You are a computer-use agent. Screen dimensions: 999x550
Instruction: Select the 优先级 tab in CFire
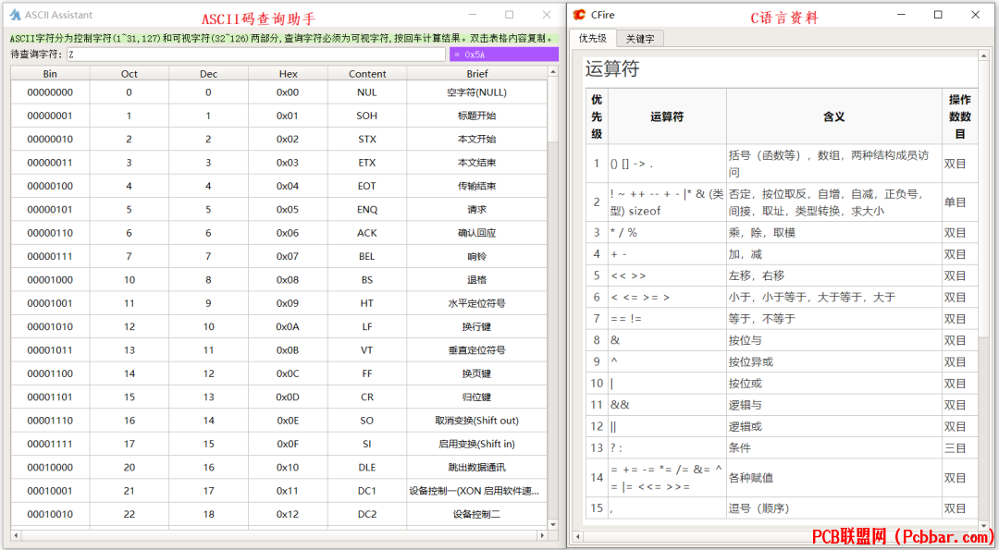coord(593,38)
